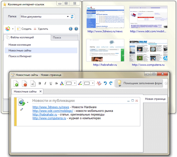The height and width of the screenshot is (157, 177).
Task: Open the blue help question icon
Action: click(76, 29)
